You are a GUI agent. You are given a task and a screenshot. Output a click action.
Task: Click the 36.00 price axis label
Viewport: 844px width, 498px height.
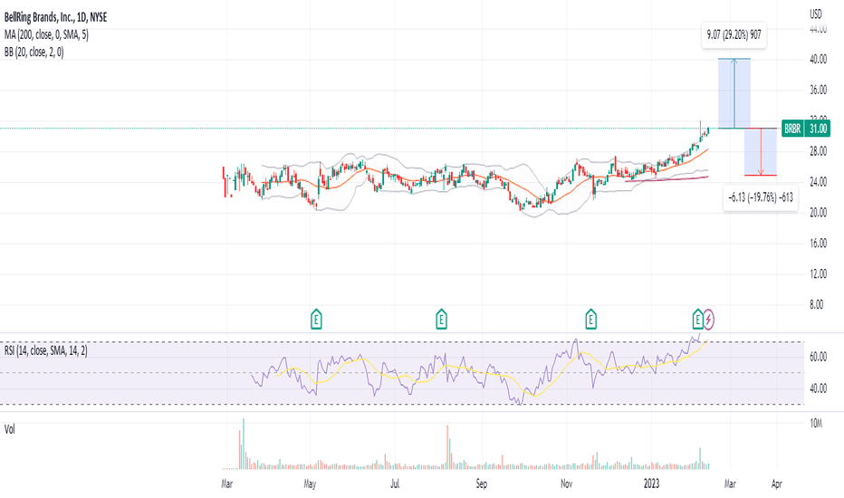pyautogui.click(x=818, y=90)
